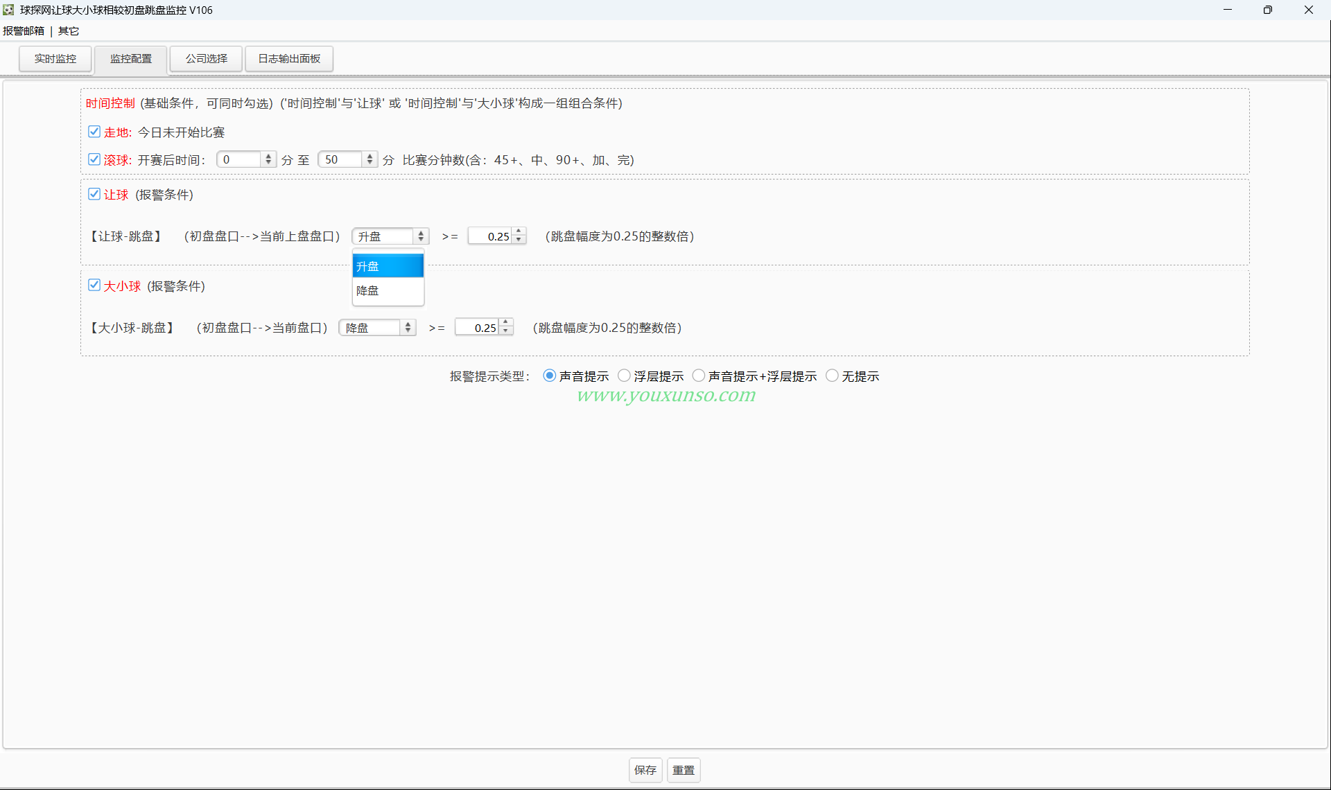The height and width of the screenshot is (790, 1331).
Task: Open the 其它 menu
Action: click(x=69, y=31)
